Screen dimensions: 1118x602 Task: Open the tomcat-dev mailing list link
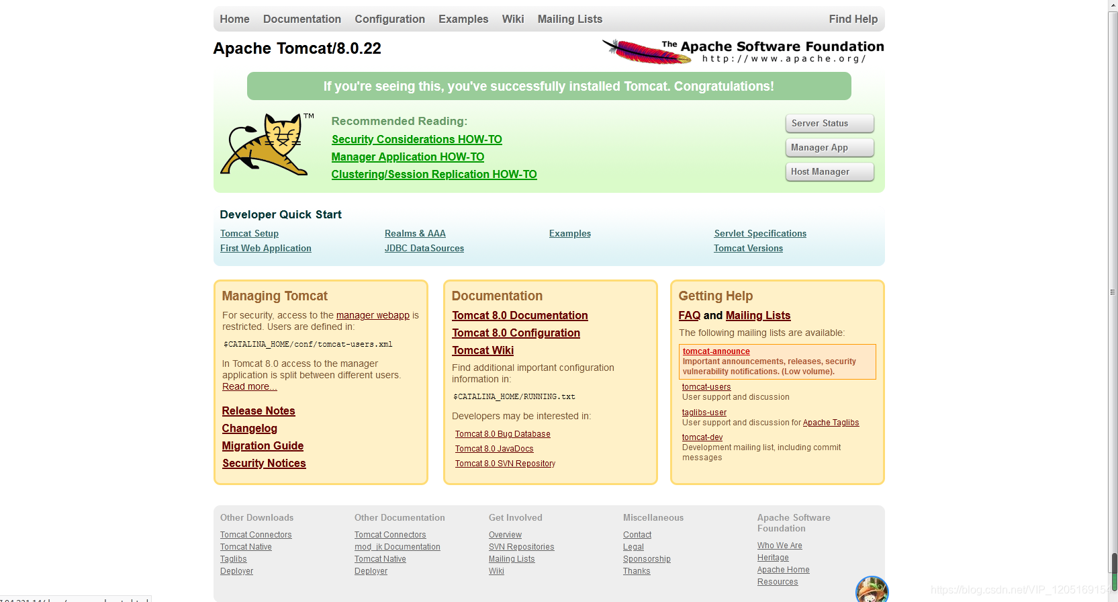coord(702,437)
